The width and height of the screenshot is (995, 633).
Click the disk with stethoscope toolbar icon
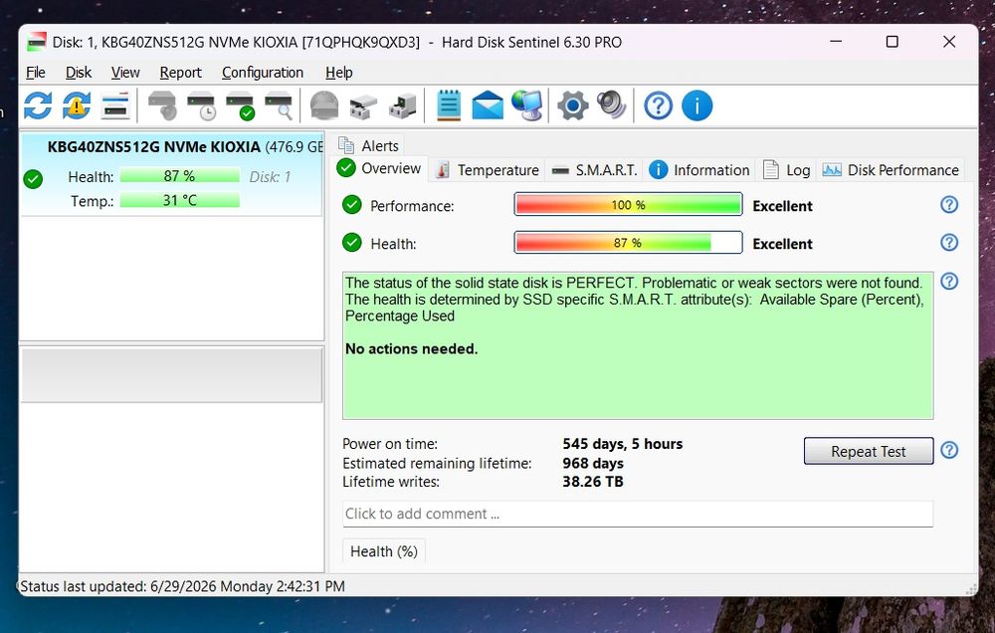click(162, 105)
